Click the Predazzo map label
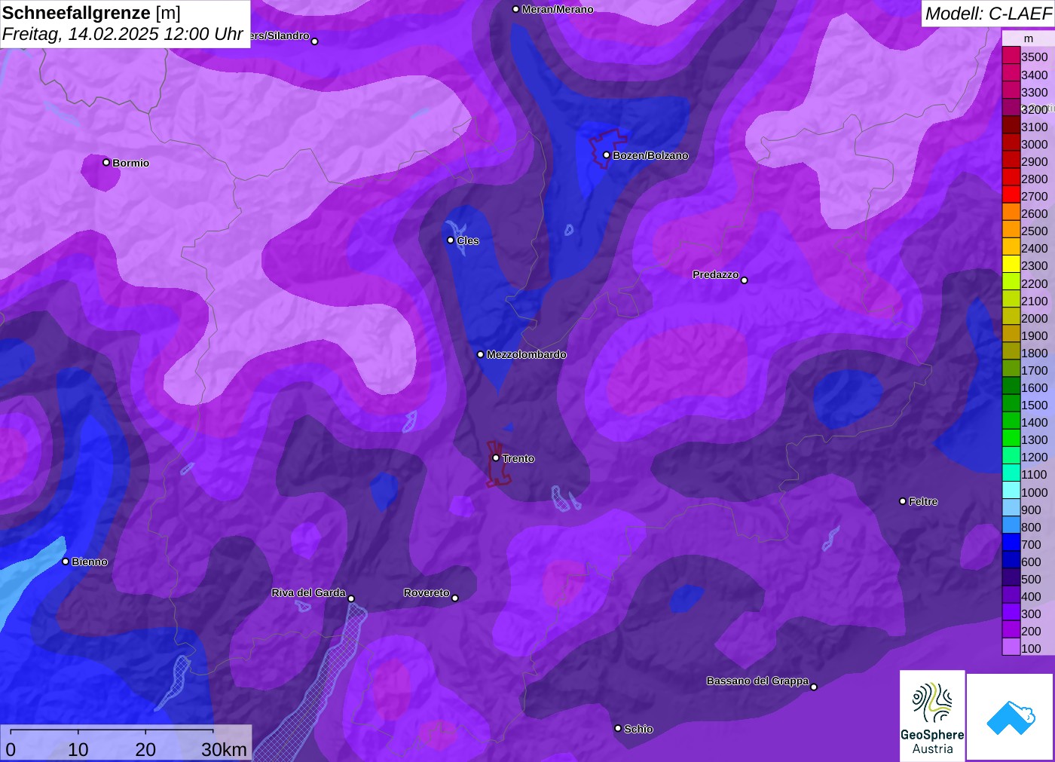 click(x=716, y=274)
